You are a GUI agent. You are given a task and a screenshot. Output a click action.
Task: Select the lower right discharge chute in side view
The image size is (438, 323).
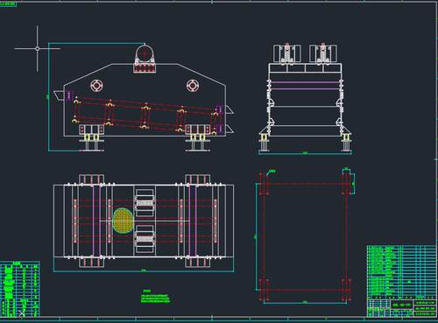tap(230, 130)
